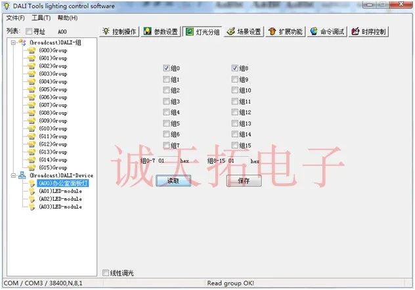Uncheck the 组8 checkbox
The height and width of the screenshot is (290, 415).
(234, 68)
